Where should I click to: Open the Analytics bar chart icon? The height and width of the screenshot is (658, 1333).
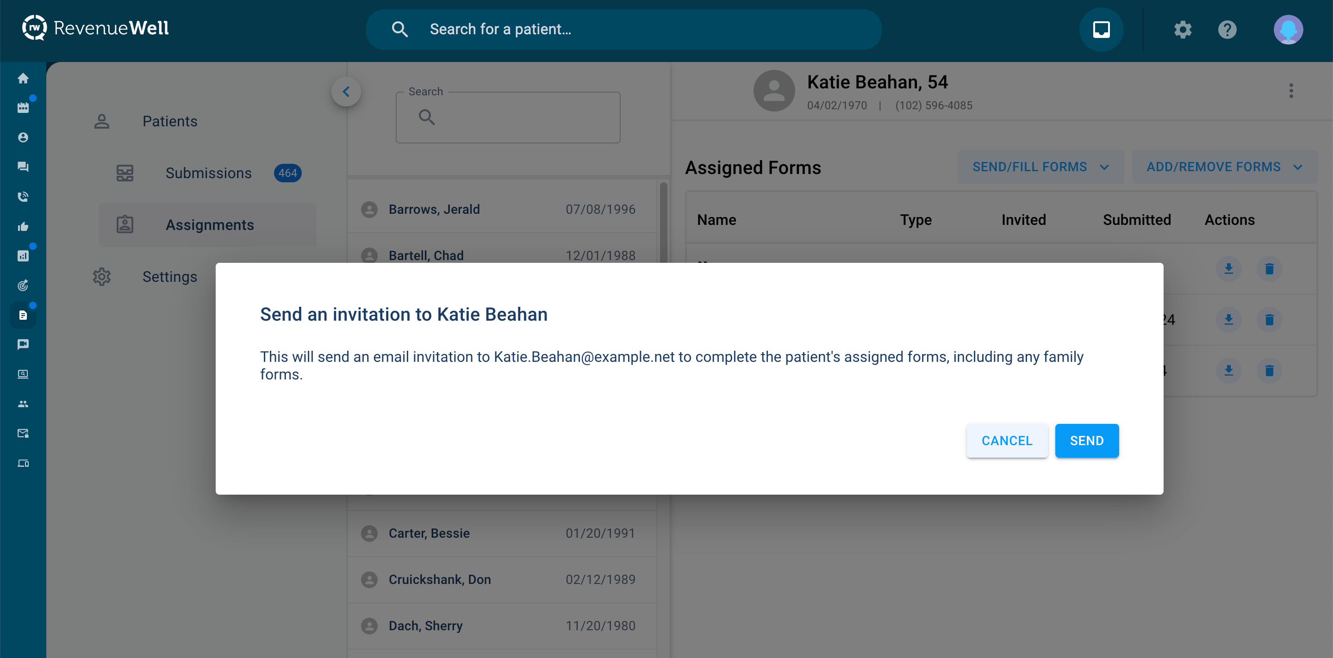coord(23,255)
